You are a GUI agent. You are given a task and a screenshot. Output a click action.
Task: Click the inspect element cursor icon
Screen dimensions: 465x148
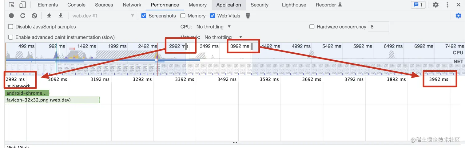(x=12, y=5)
